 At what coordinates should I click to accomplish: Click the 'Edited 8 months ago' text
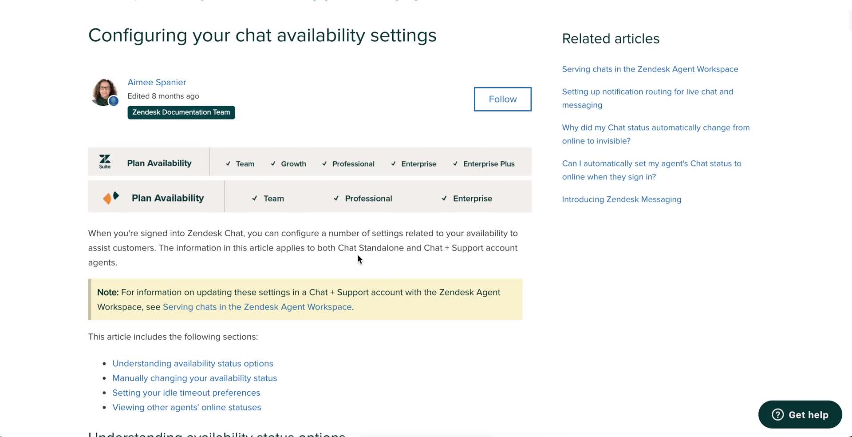tap(163, 96)
